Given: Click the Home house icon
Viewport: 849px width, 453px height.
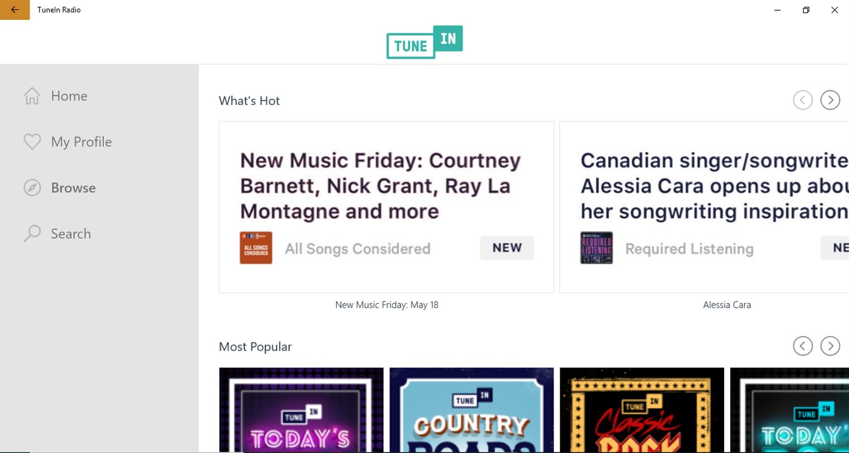Looking at the screenshot, I should [x=32, y=96].
